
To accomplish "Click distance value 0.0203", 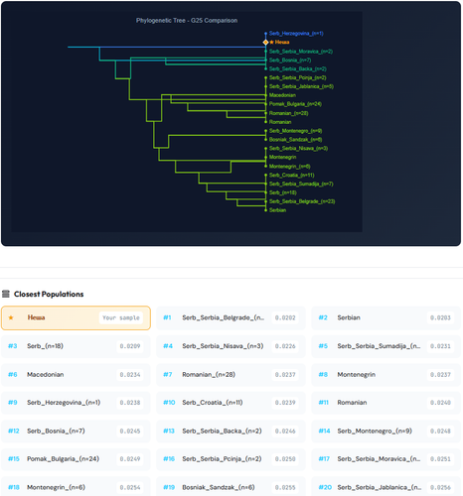I will (x=440, y=317).
